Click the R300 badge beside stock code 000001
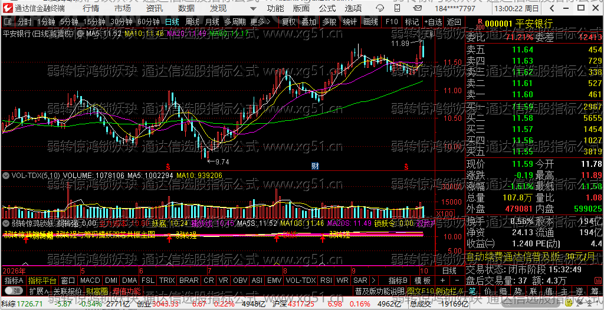 (x=480, y=24)
